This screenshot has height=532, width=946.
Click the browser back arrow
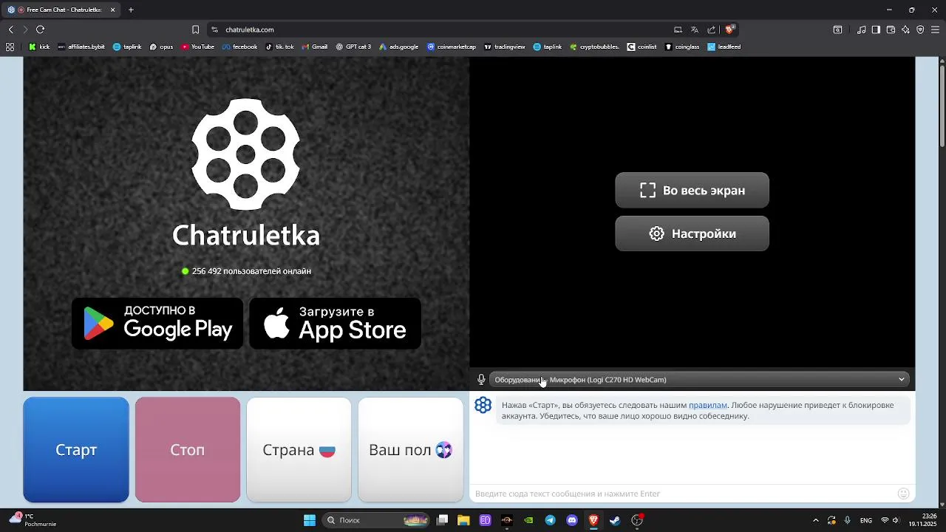point(10,30)
